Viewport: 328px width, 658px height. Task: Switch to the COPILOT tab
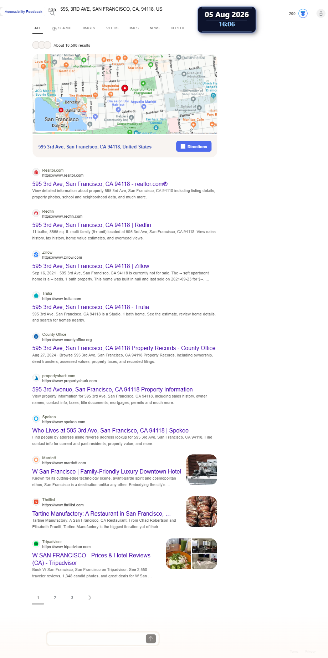coord(178,28)
